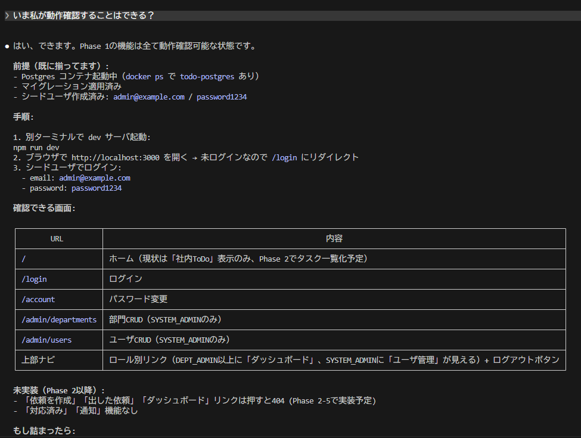Click the /admin/users table cell
The height and width of the screenshot is (438, 581).
[59, 340]
